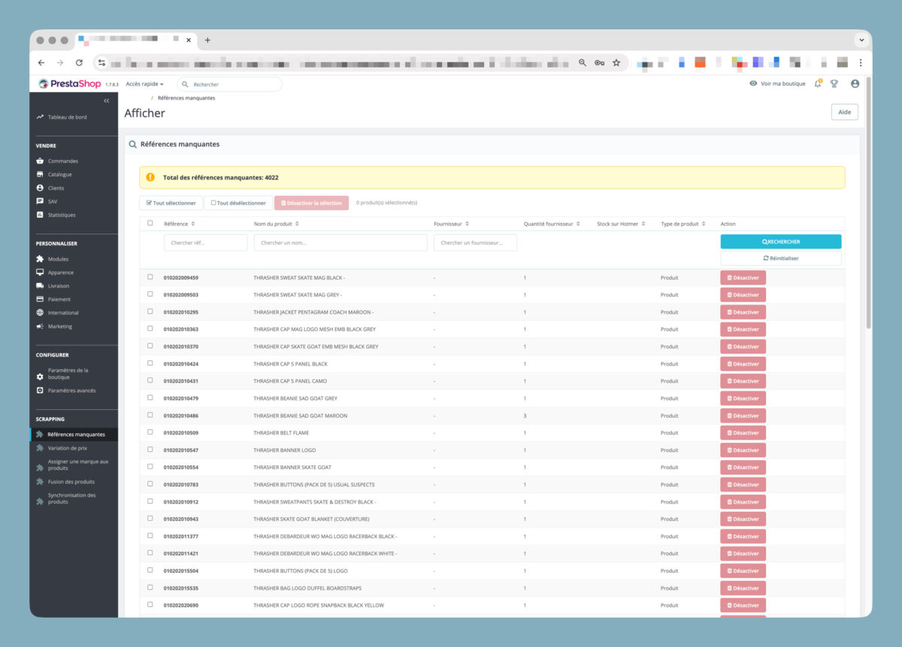The image size is (902, 647).
Task: Click the Chercher réf filter field
Action: point(205,242)
